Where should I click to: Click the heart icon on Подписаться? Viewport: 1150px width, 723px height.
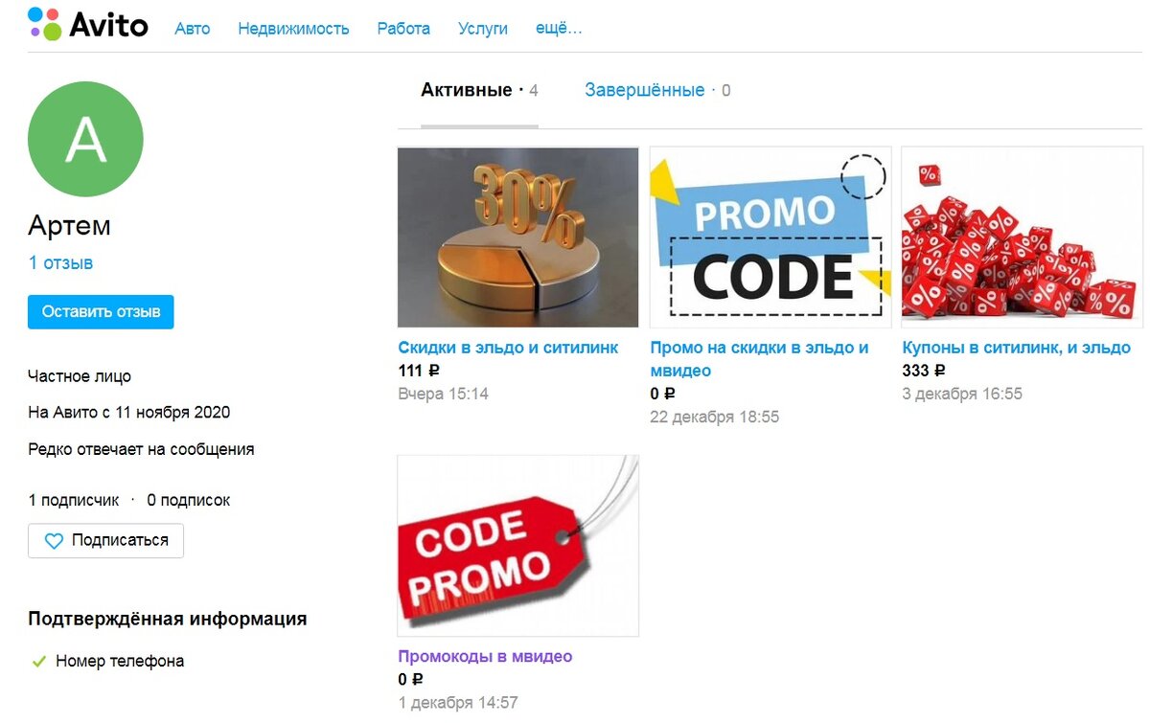54,540
